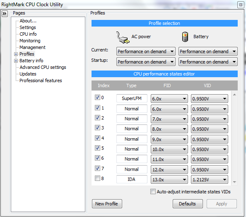Open the 1.2125V VID dropdown
Screen dimensions: 246x217
[x=210, y=180]
